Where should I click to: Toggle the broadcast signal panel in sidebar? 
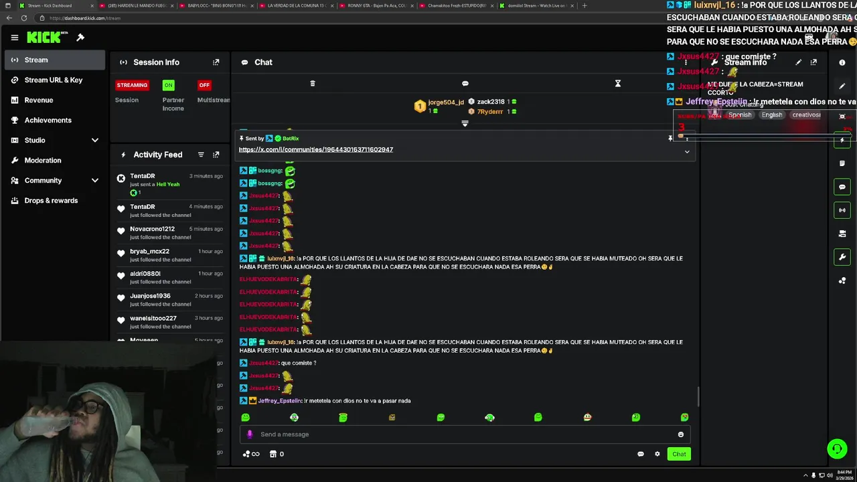coord(842,210)
